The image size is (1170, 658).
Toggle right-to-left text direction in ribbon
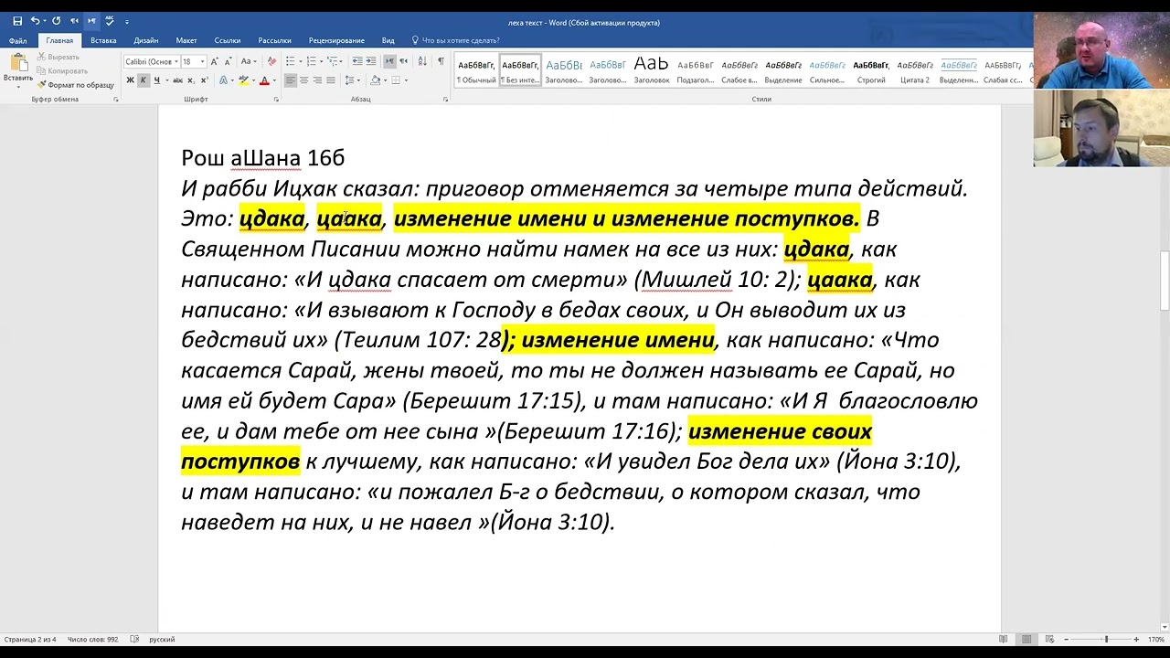pos(403,61)
